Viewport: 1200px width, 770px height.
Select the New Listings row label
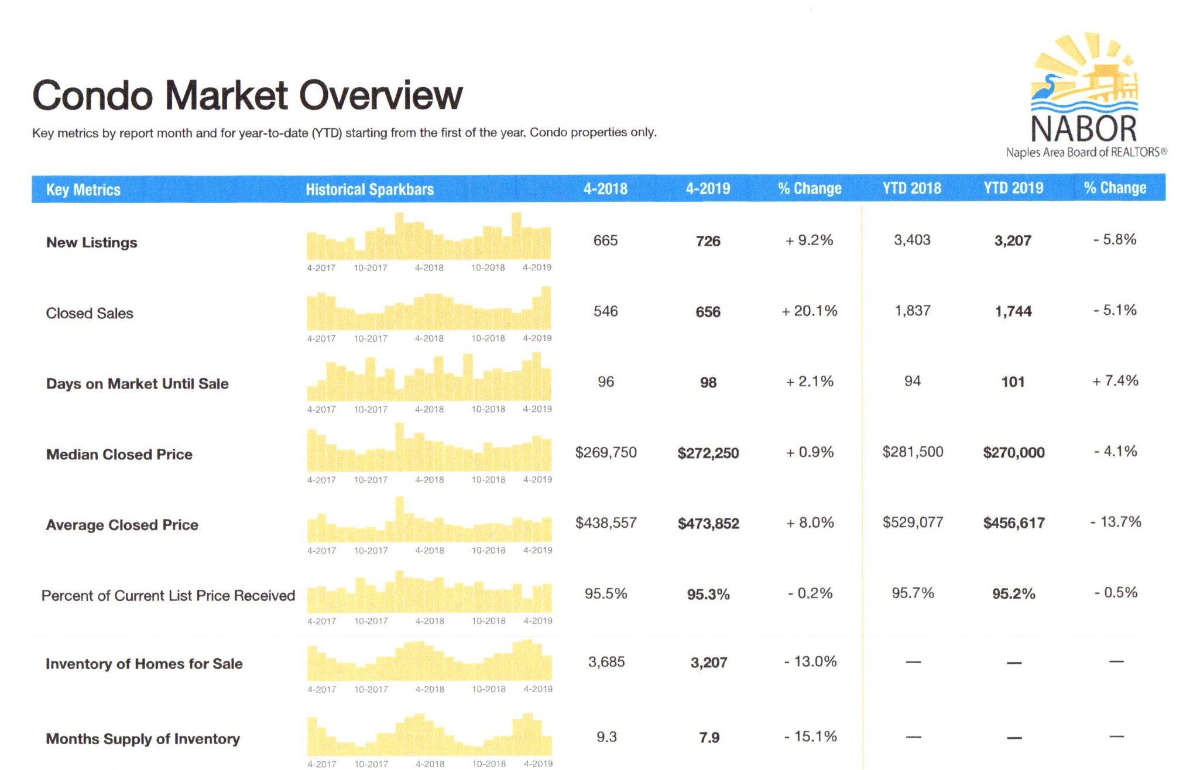pos(91,242)
